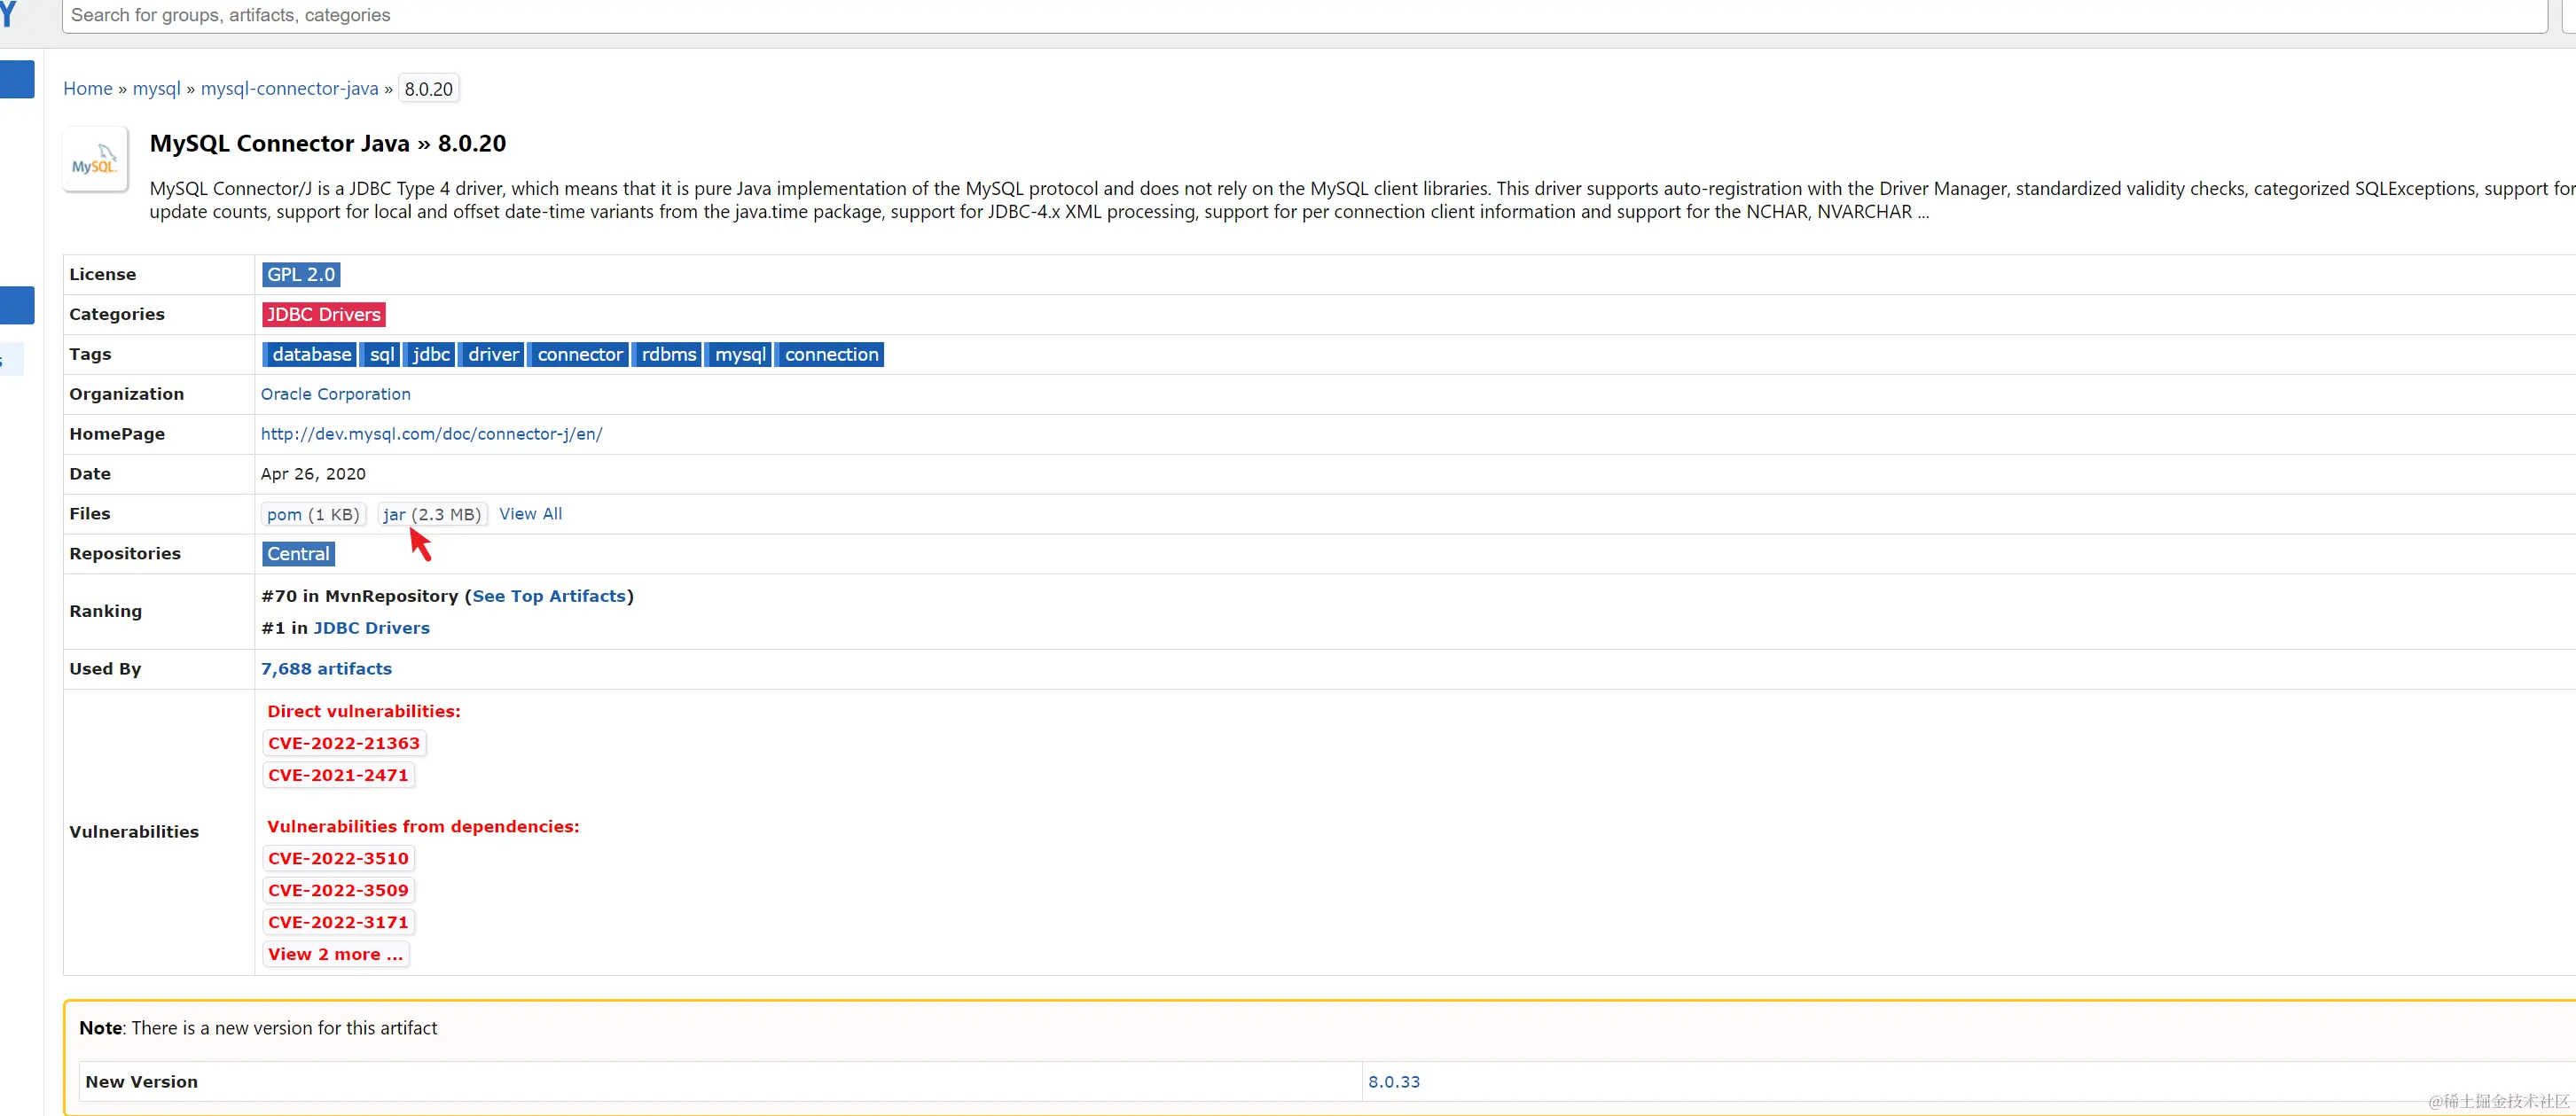Focus the search groups and artifacts field
Image resolution: width=2576 pixels, height=1116 pixels.
pos(1304,15)
